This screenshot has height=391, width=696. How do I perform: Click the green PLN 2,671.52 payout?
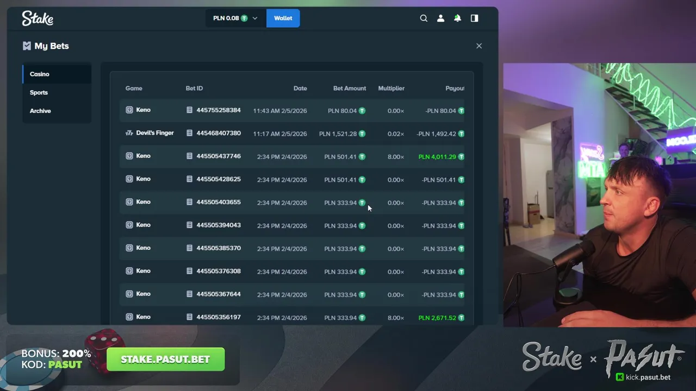point(437,318)
